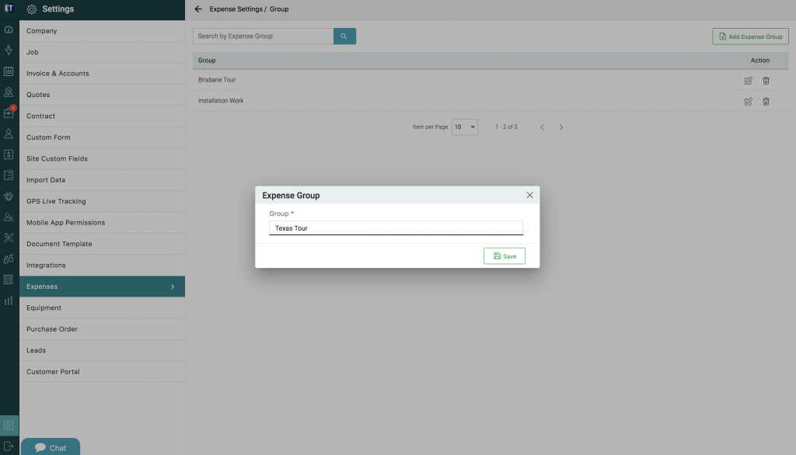Select the Expenses menu item
The width and height of the screenshot is (796, 455).
coord(102,287)
